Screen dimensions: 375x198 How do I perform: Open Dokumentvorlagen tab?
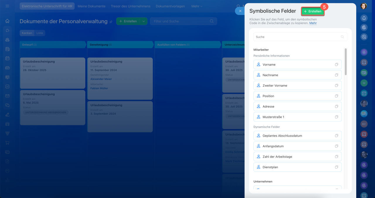pos(170,6)
